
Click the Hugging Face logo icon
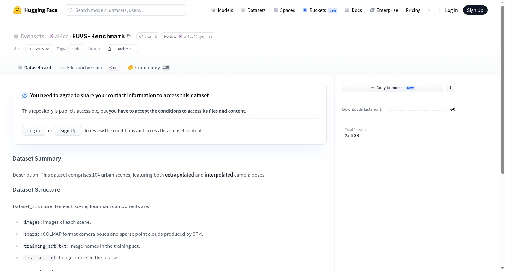click(17, 10)
